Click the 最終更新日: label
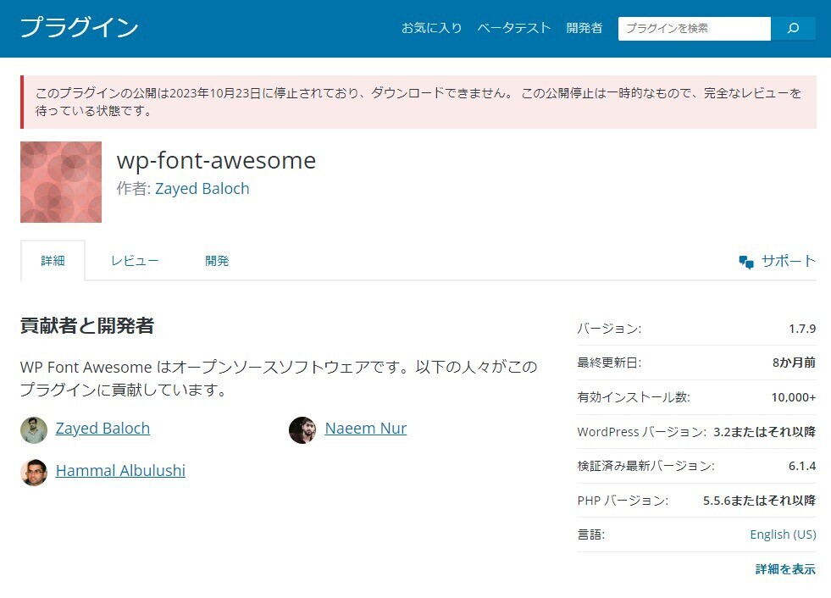This screenshot has width=831, height=598. tap(609, 363)
